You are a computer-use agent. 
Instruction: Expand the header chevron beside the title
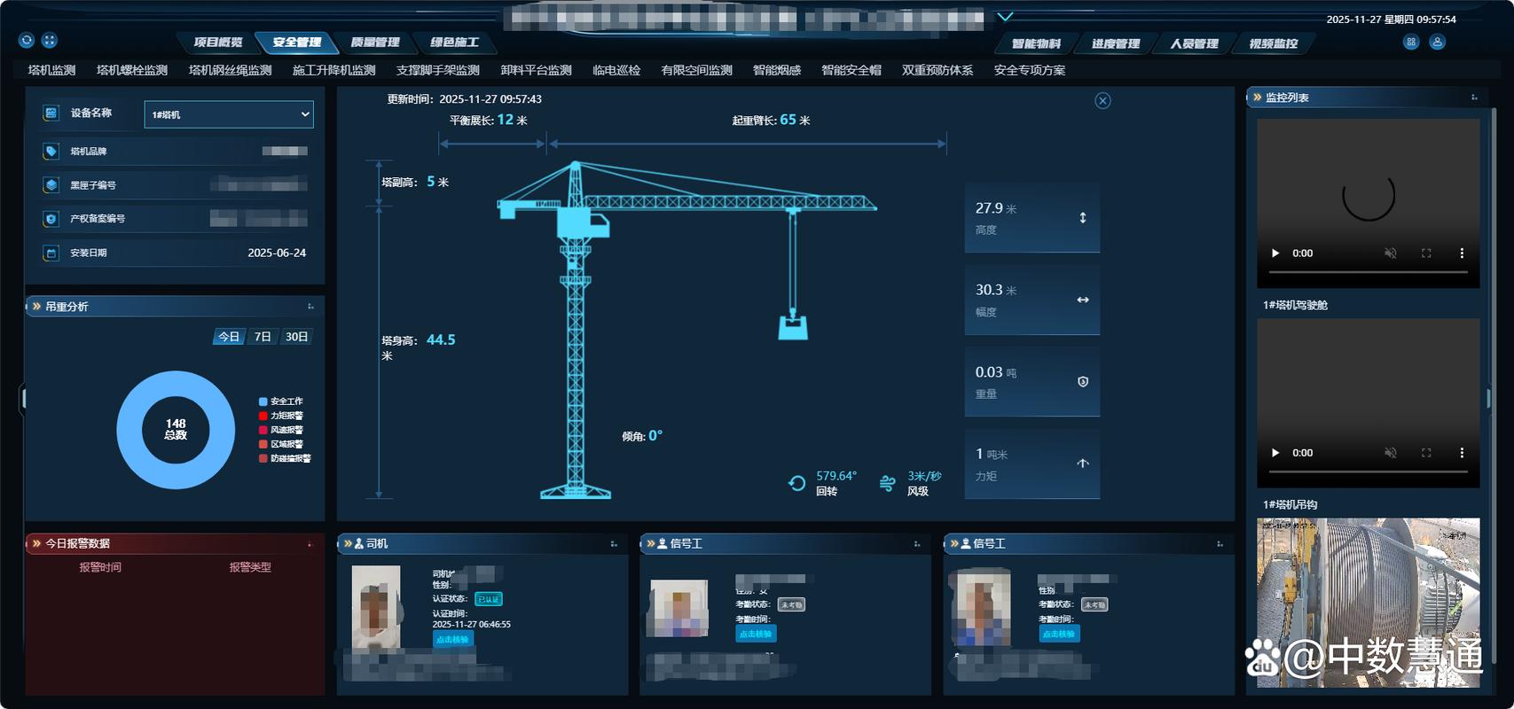tap(1005, 16)
